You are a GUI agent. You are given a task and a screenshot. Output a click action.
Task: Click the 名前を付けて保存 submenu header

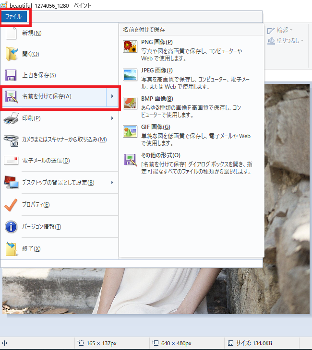[x=144, y=29]
